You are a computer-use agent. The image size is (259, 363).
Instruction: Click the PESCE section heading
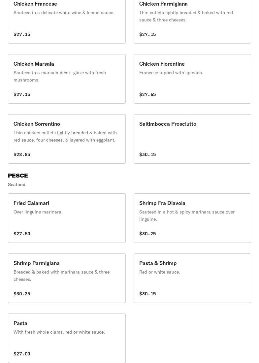pos(18,175)
